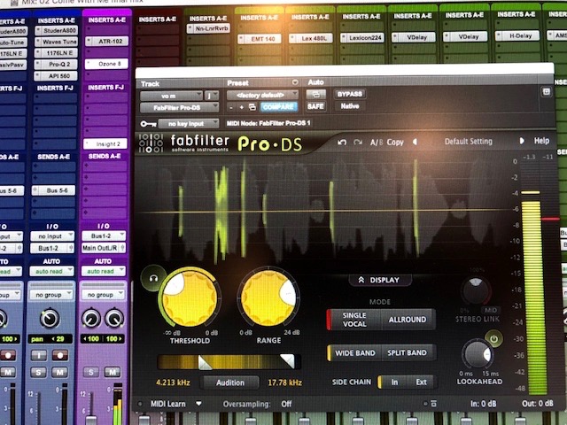Click the target window icon at plug-in top right
The height and width of the screenshot is (425, 567).
(x=547, y=91)
